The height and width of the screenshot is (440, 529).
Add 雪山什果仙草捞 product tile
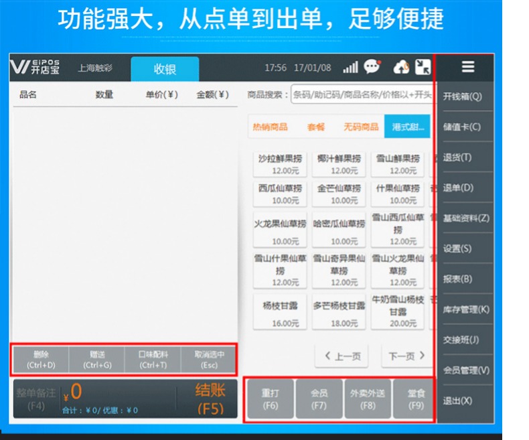point(280,271)
